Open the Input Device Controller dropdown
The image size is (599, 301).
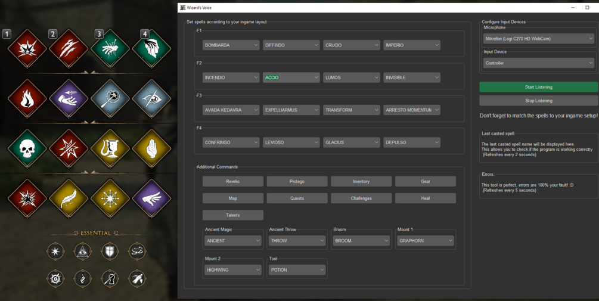539,63
